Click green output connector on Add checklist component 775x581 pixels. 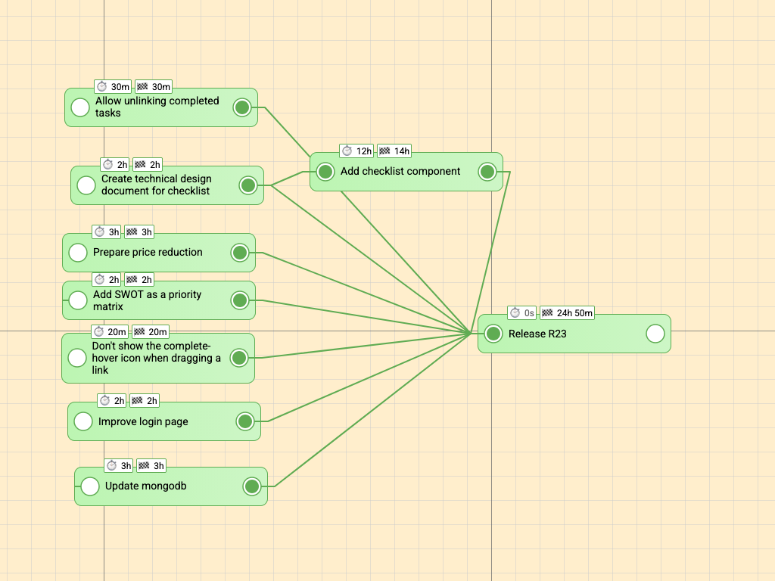point(487,172)
